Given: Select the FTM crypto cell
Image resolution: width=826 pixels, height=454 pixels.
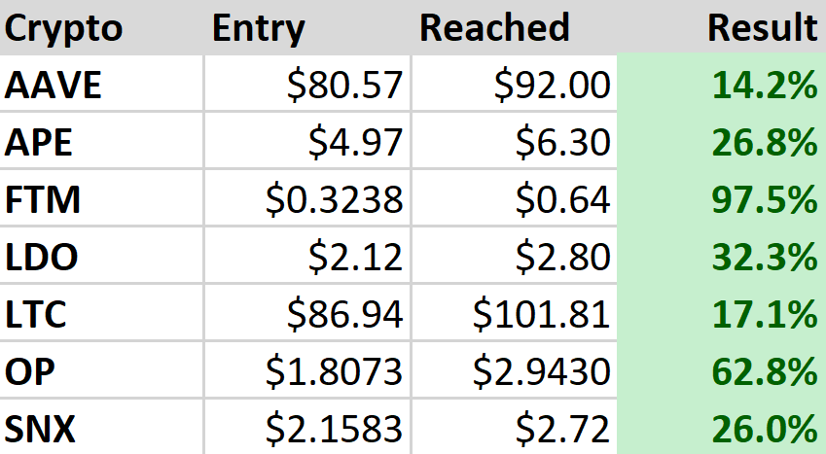Looking at the screenshot, I should [x=44, y=200].
